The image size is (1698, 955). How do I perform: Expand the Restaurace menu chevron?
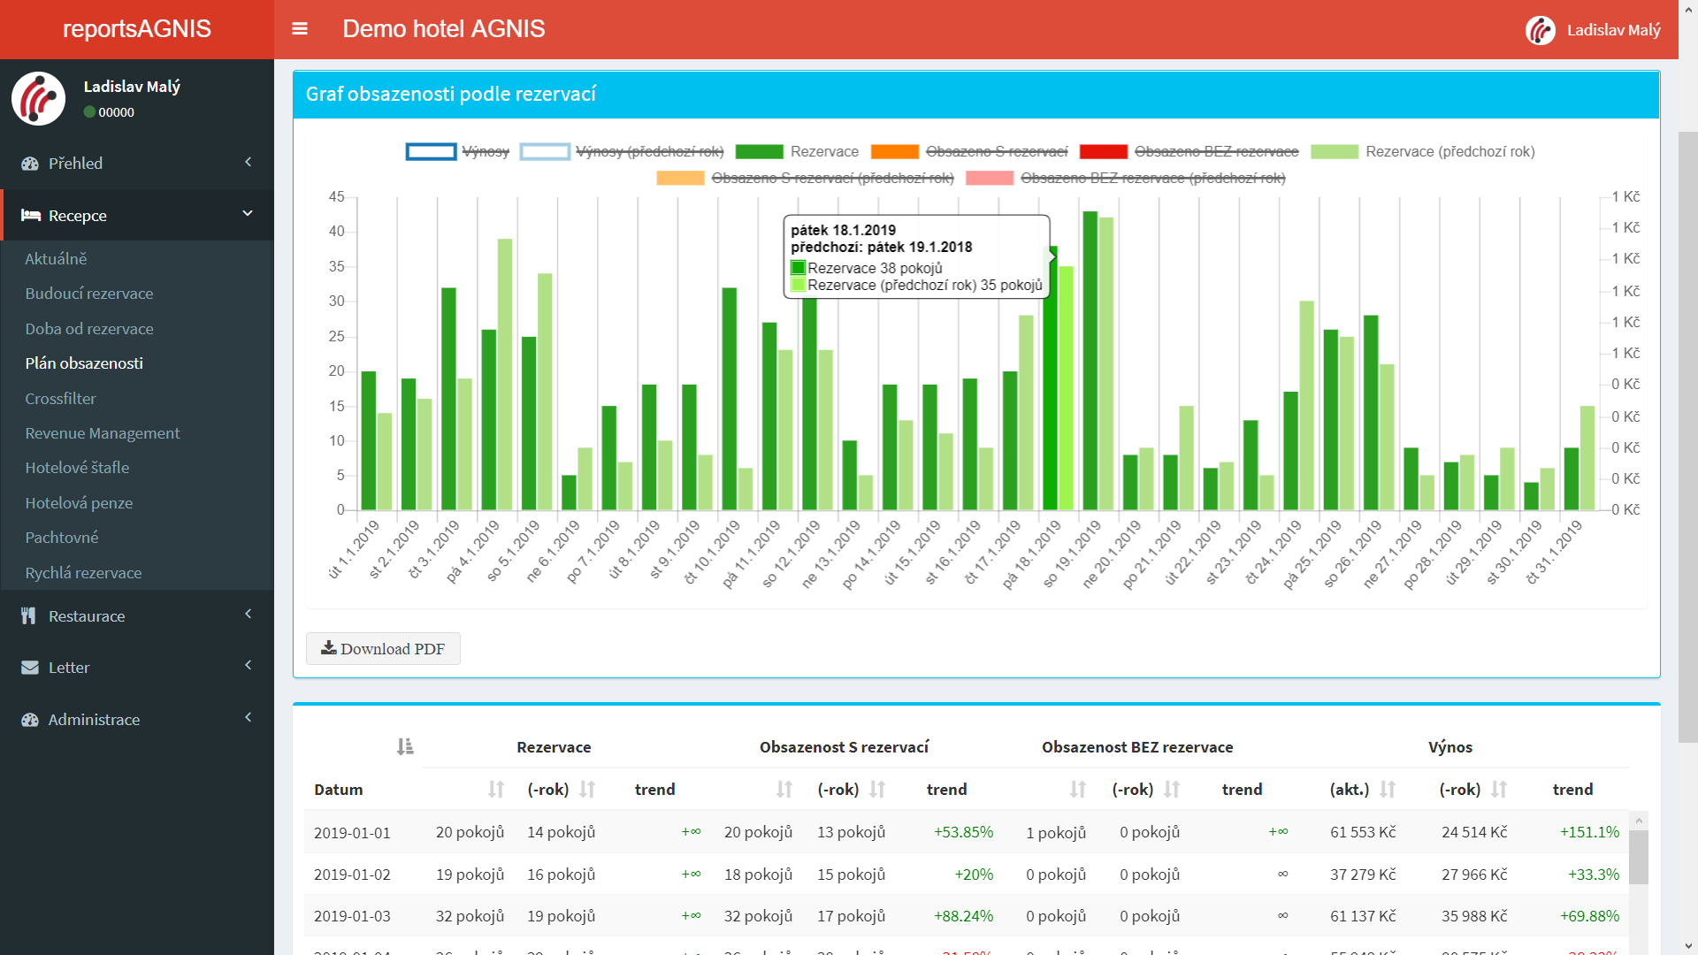coord(249,615)
